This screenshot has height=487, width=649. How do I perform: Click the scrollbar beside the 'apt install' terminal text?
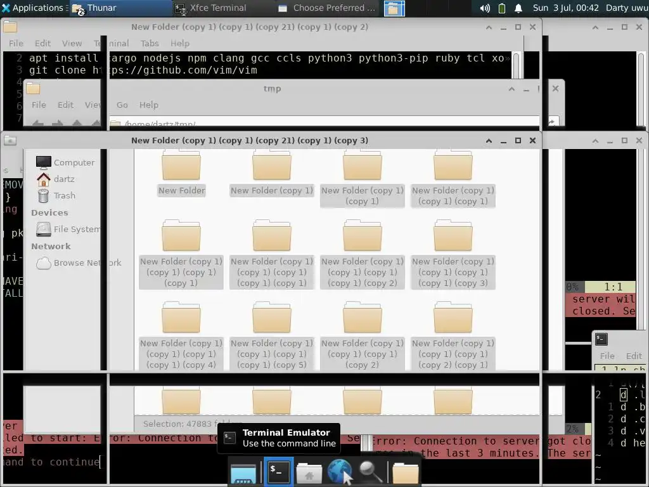pos(517,65)
